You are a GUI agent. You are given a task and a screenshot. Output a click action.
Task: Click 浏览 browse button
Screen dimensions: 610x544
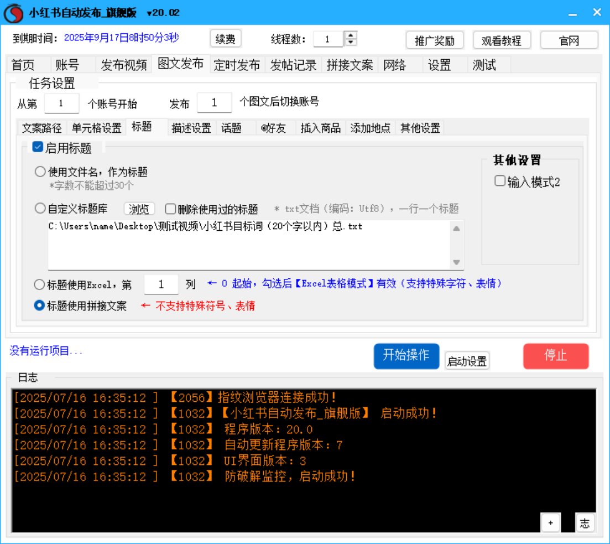[x=139, y=209]
